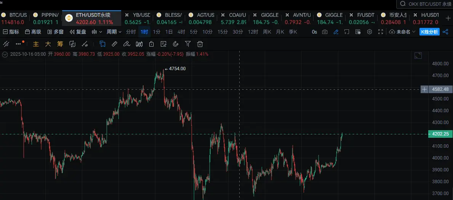Switch chart to 季K quarterly candles
453x200 pixels.
click(x=293, y=32)
